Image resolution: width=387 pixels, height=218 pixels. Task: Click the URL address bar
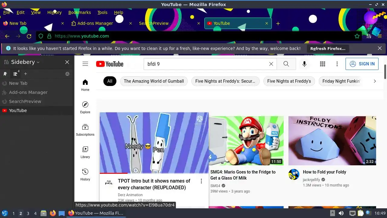(200, 36)
